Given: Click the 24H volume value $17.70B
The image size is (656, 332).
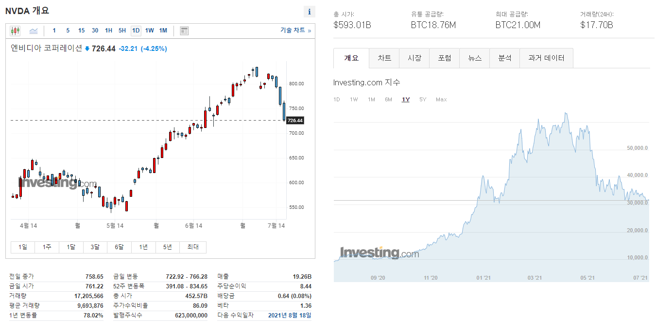Looking at the screenshot, I should click(x=597, y=25).
